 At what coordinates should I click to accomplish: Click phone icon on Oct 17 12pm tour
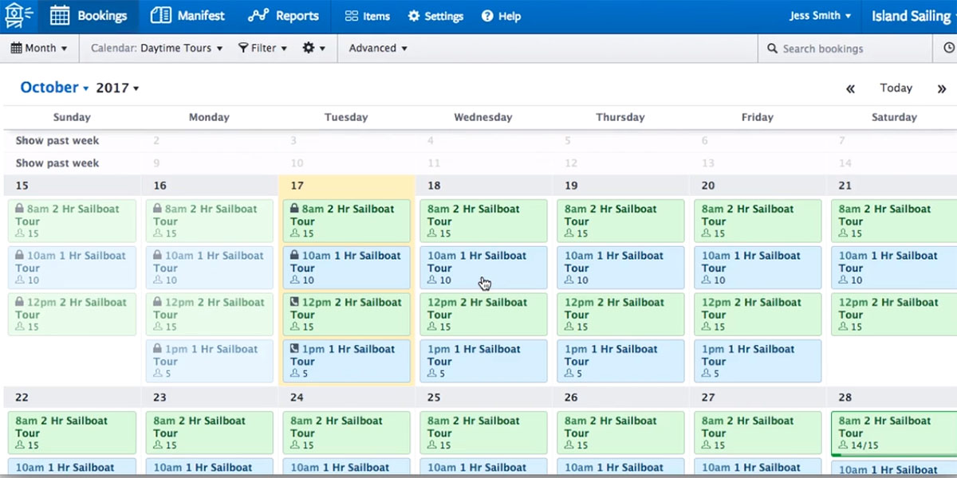[x=294, y=303]
